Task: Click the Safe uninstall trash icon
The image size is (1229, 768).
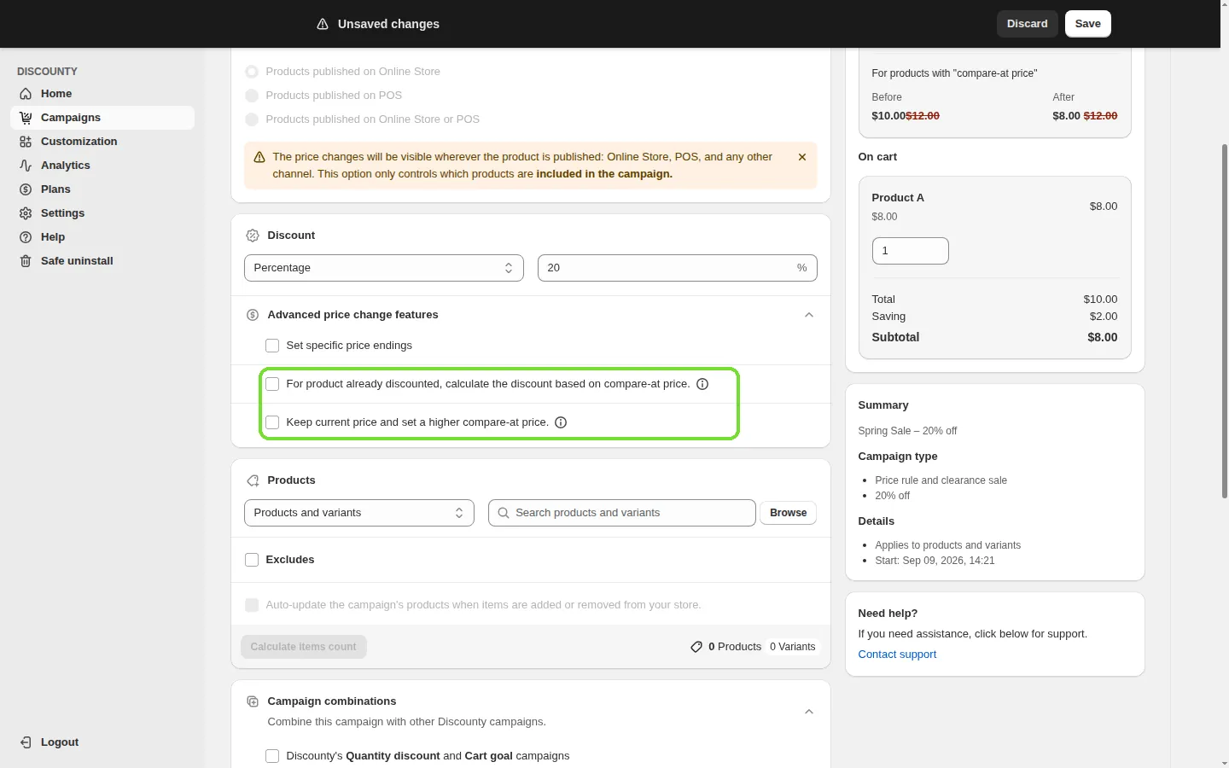Action: (x=26, y=261)
